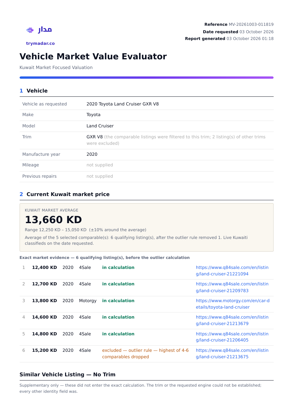Click the Exact market evidence caption
293x415 pixels.
pyautogui.click(x=104, y=258)
